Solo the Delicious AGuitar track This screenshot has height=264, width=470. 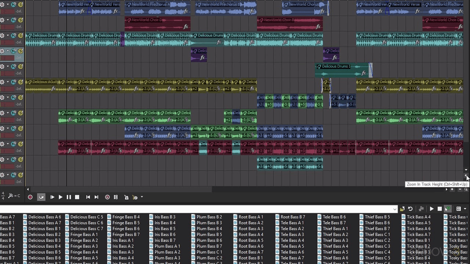[x=20, y=82]
